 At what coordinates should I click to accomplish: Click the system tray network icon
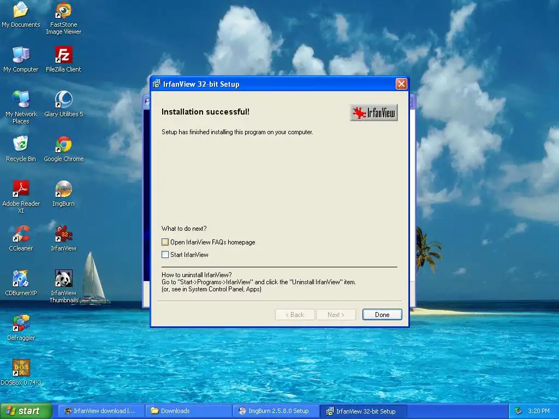click(x=519, y=411)
